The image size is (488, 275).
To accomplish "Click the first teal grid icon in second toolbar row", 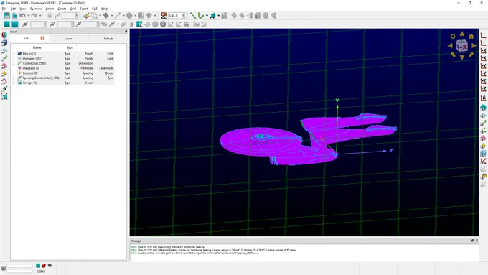I will 6,24.
